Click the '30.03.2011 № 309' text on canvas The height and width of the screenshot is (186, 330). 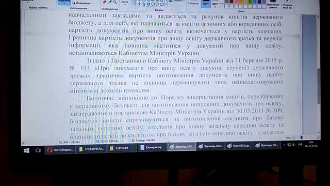[259, 111]
